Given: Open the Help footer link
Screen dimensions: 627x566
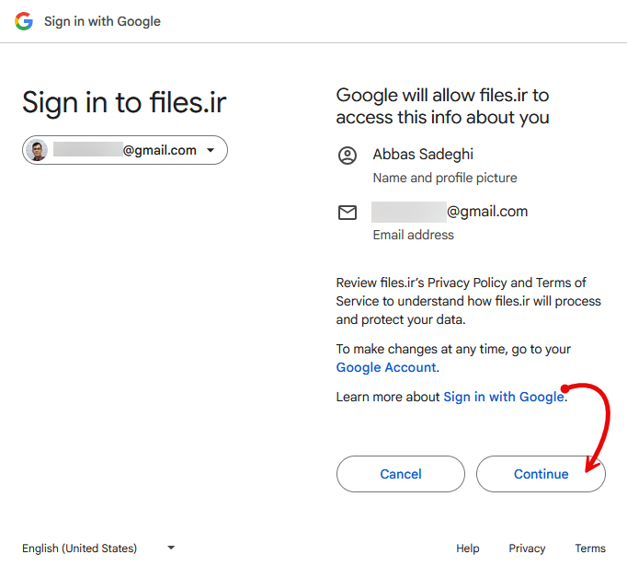Looking at the screenshot, I should click(467, 548).
